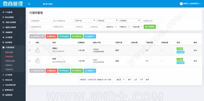
Task: Click 审核选定代理 button above the table
Action: [x=37, y=36]
